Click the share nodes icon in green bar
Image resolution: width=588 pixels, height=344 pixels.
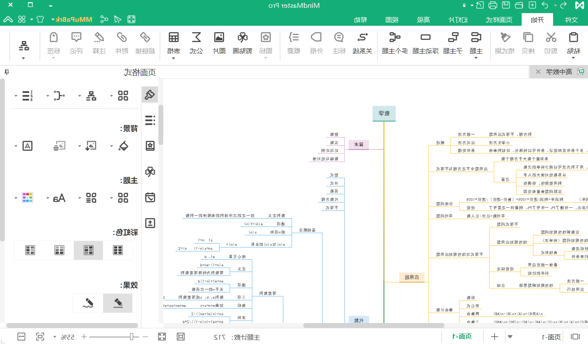[104, 19]
